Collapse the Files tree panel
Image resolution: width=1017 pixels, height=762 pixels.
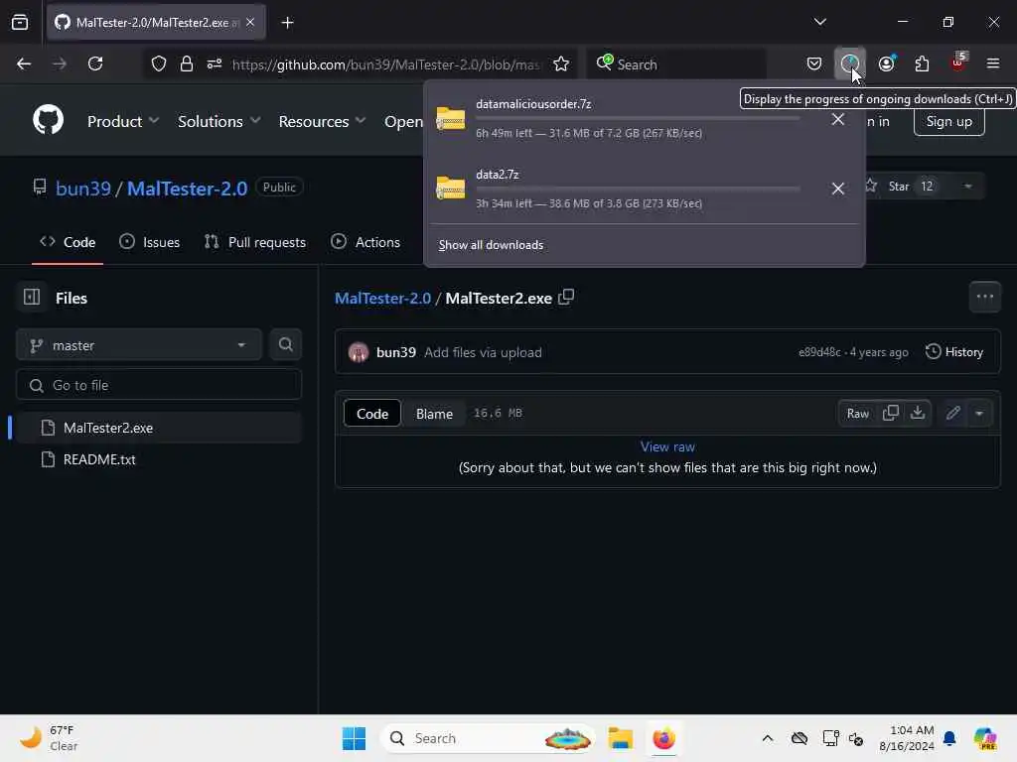[x=31, y=298]
